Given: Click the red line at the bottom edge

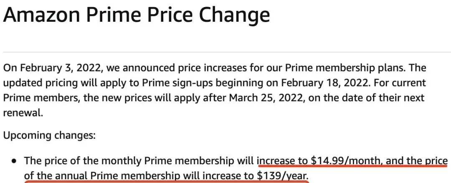Looking at the screenshot, I should (x=167, y=182).
